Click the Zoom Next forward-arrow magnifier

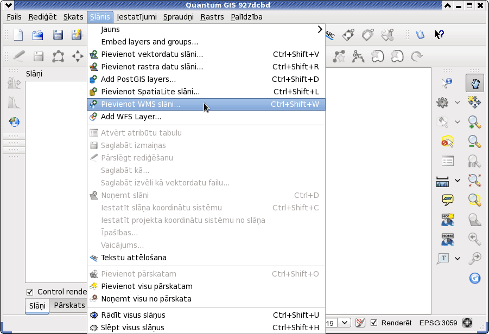[474, 258]
